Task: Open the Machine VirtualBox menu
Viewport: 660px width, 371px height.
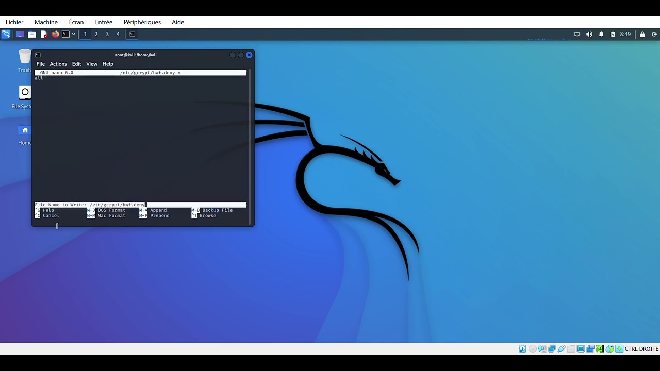Action: click(x=46, y=22)
